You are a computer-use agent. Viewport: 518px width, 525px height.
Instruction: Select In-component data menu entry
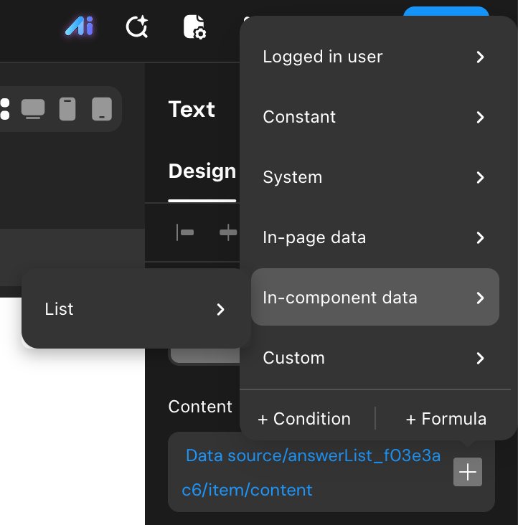[x=375, y=298]
